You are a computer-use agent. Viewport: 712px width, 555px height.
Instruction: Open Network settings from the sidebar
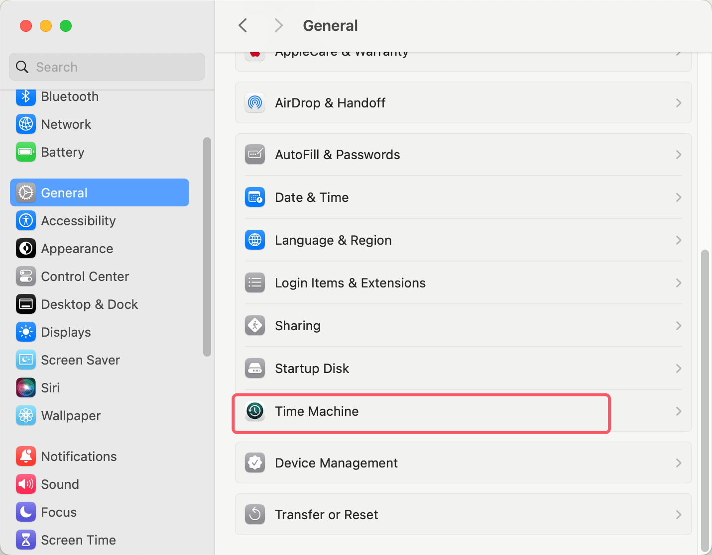(x=26, y=124)
